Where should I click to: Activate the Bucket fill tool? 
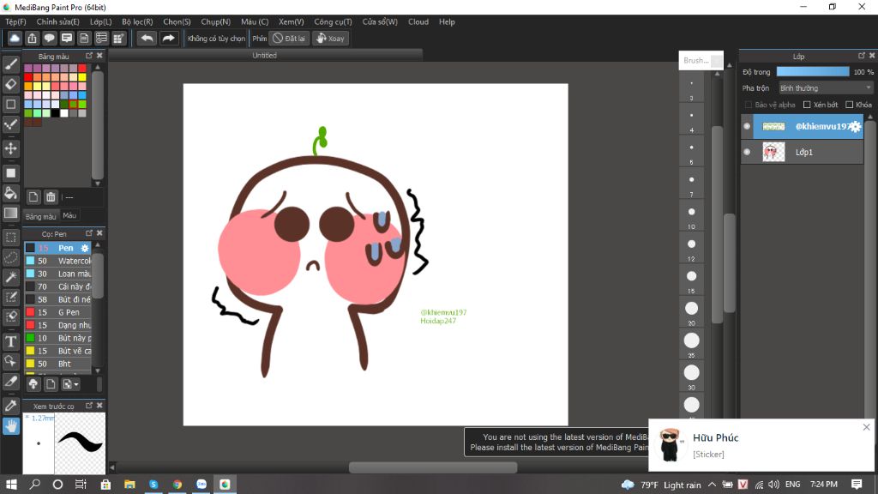pyautogui.click(x=11, y=193)
